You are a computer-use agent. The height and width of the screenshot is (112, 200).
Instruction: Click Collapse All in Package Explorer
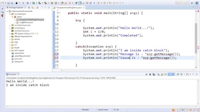tap(29, 7)
